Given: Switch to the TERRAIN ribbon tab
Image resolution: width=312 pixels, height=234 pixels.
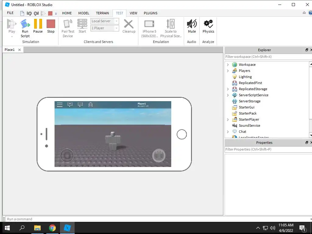Looking at the screenshot, I should click(102, 13).
